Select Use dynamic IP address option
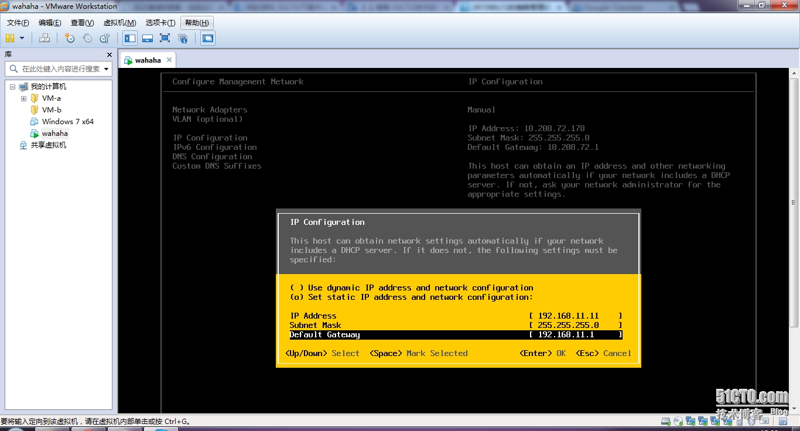The image size is (800, 431). tap(412, 288)
